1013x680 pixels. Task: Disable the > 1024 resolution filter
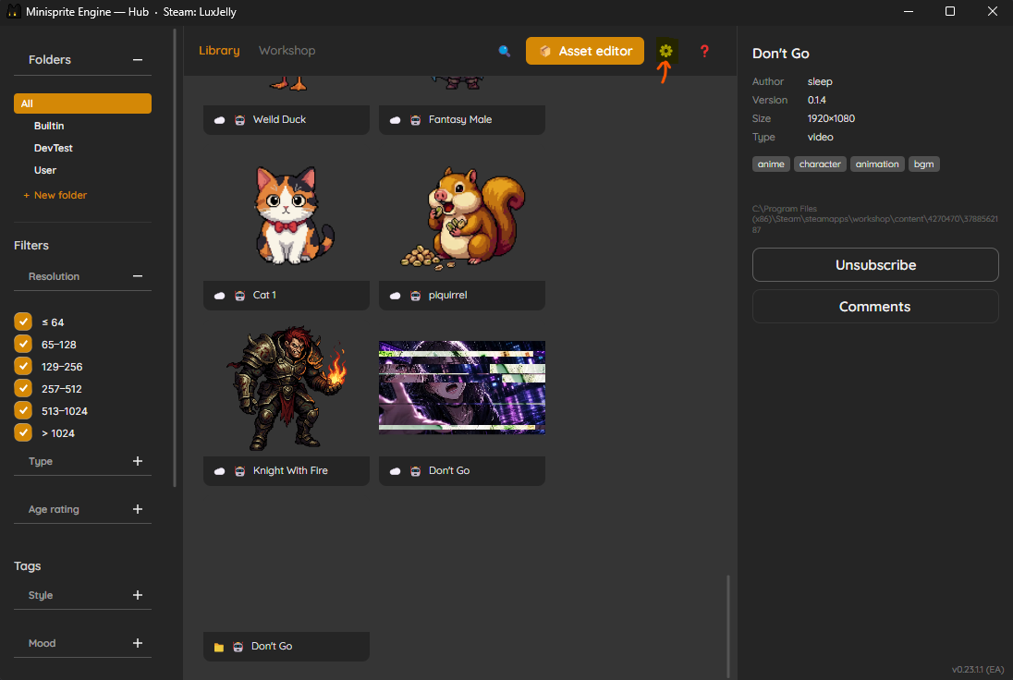click(x=23, y=432)
